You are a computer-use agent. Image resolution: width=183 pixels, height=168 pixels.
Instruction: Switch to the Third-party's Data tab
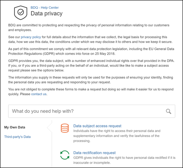point(18,137)
